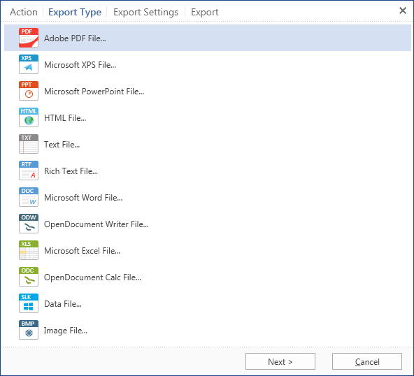Select the Microsoft Word File option
The image size is (414, 376).
[208, 197]
